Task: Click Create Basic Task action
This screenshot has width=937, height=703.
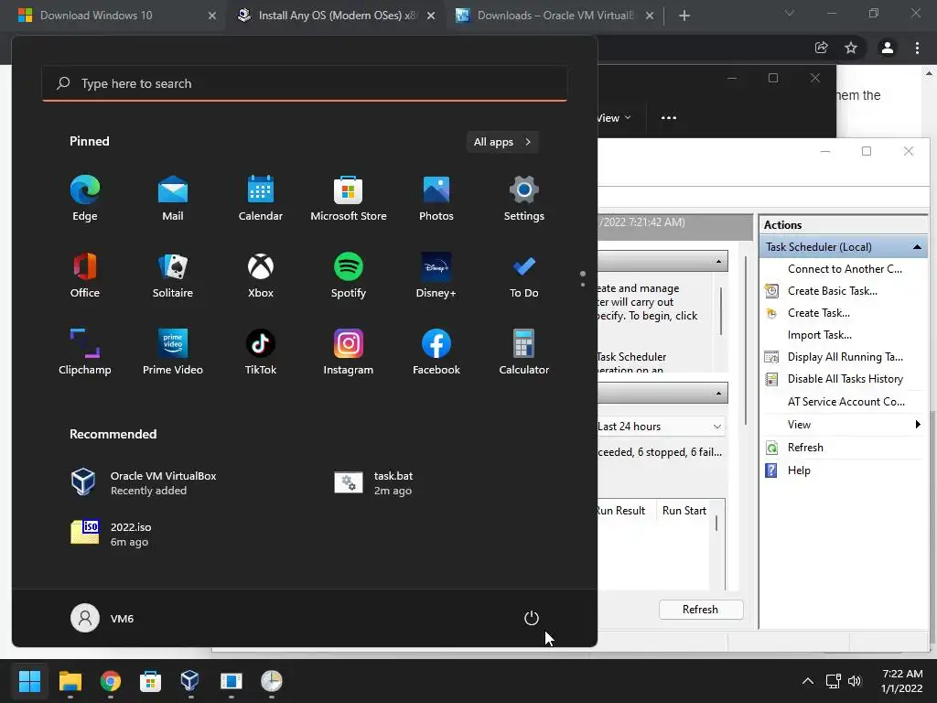Action: pyautogui.click(x=832, y=291)
